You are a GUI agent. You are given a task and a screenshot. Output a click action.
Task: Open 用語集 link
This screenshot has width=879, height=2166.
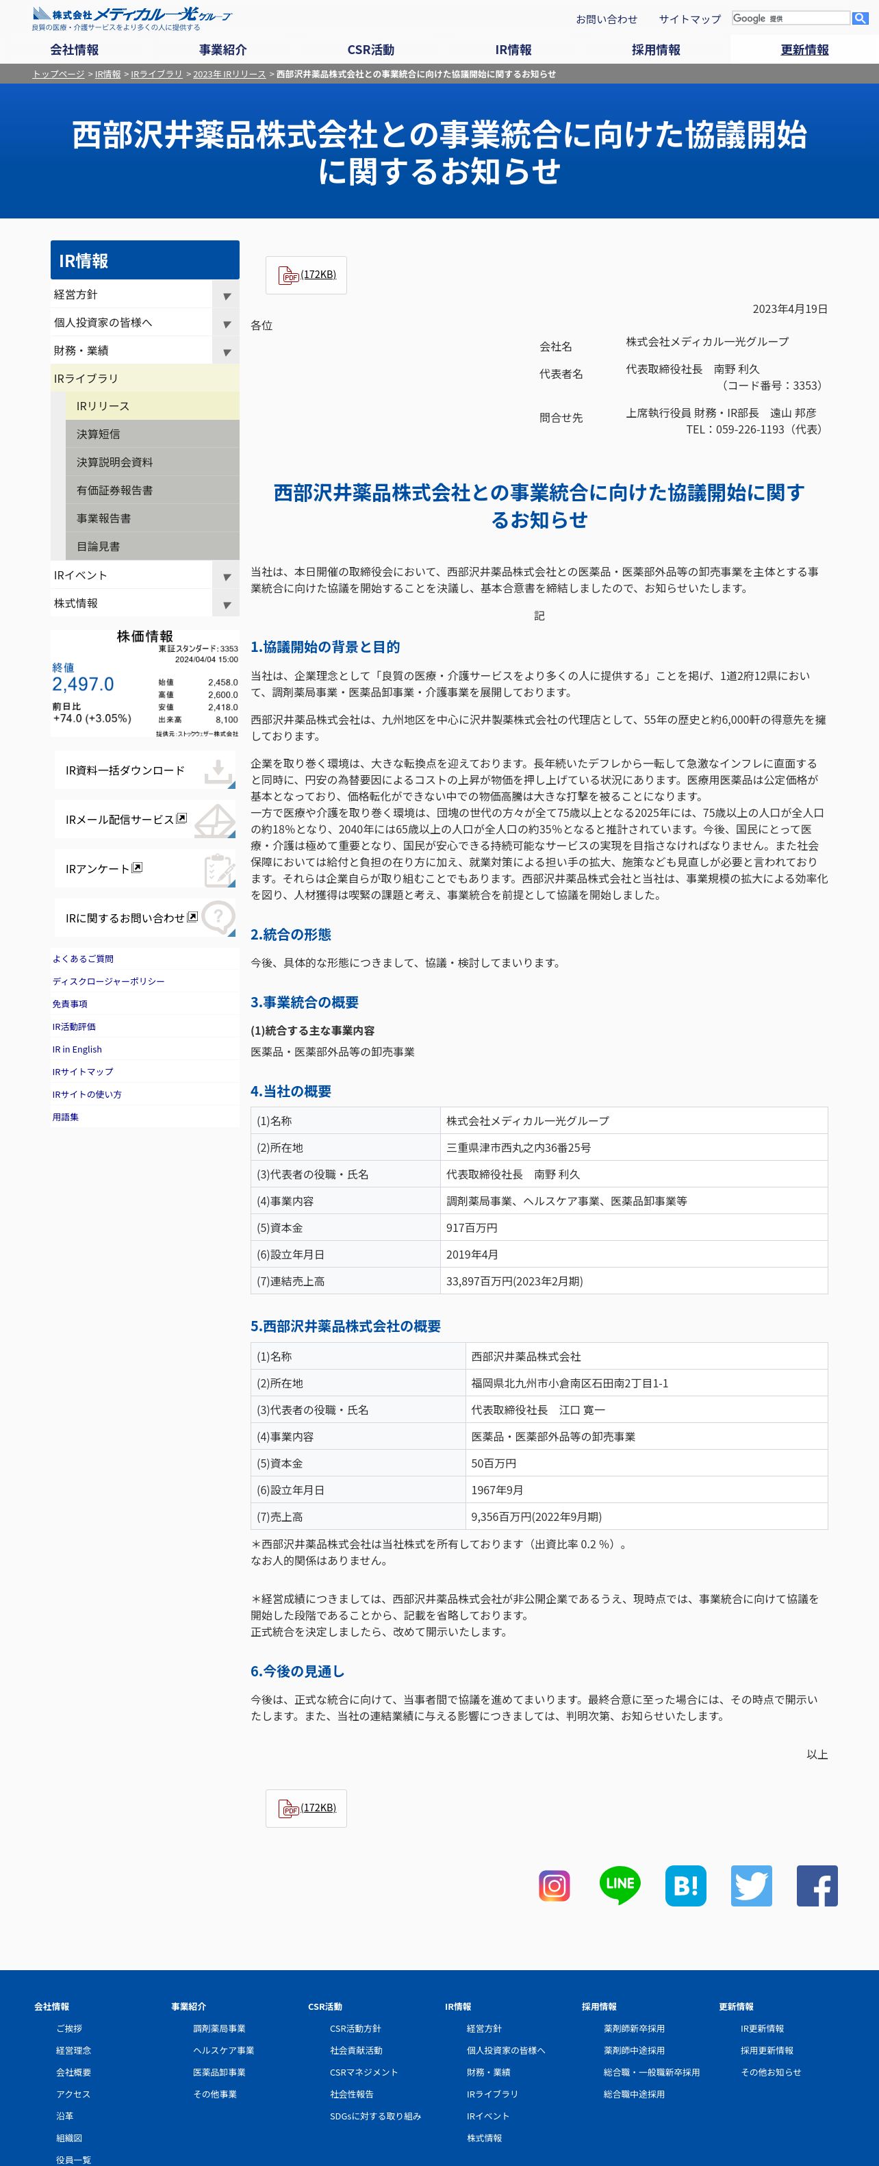coord(66,1118)
